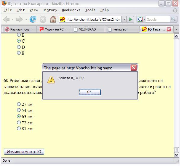The width and height of the screenshot is (181, 167).
Task: Click OK in the IQ alert
Action: [90, 92]
